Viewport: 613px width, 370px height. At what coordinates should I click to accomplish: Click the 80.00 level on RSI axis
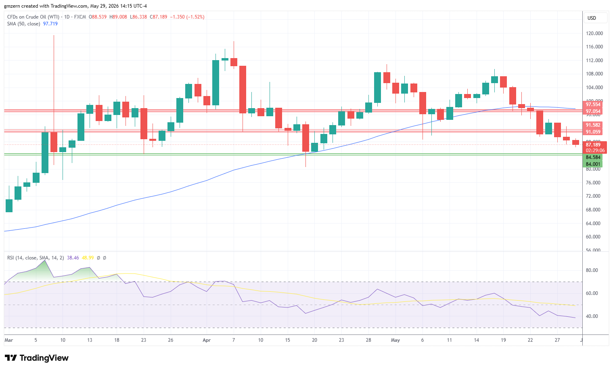click(x=592, y=270)
